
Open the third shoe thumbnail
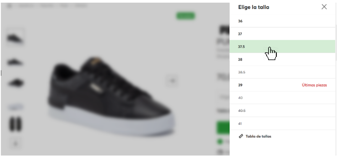pyautogui.click(x=15, y=83)
